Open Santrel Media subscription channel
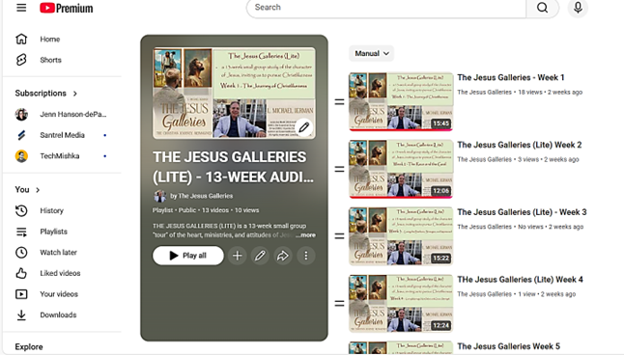Screen dimensions: 624x355 [62, 135]
